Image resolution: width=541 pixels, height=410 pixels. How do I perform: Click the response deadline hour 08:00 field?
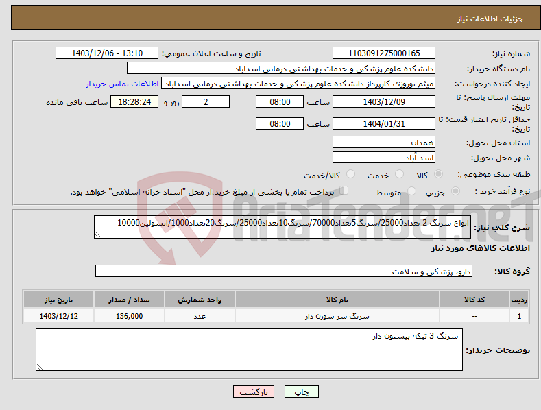280,101
